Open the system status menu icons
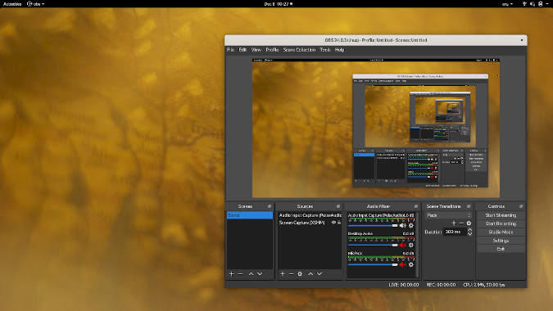 [x=535, y=4]
